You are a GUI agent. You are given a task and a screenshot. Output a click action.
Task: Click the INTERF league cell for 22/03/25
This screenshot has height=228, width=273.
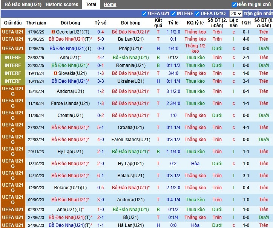point(13,65)
